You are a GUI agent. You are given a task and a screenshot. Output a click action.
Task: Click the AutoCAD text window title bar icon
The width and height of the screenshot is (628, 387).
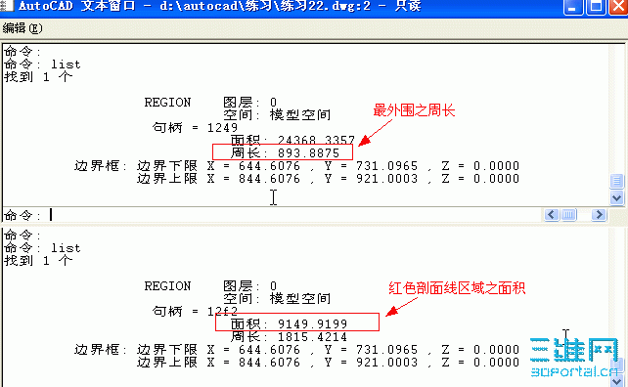[6, 5]
